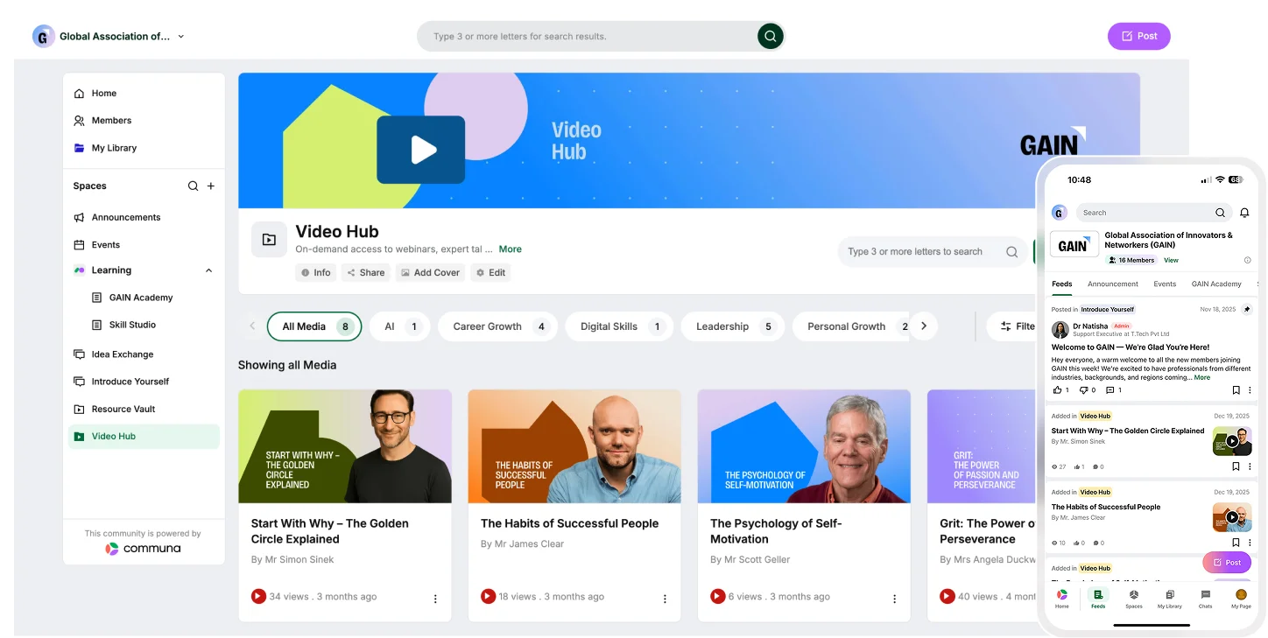Click the View link beside 16 Members
Screen dimensions: 1268x638
[1171, 260]
